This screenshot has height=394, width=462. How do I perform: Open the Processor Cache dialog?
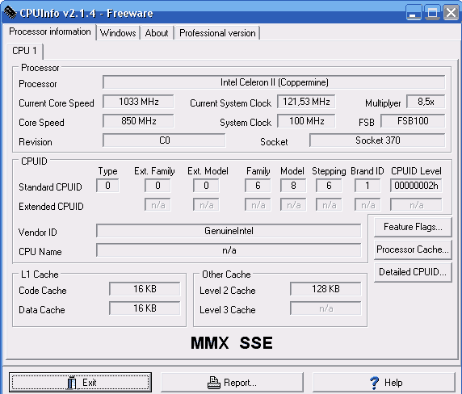coord(413,249)
